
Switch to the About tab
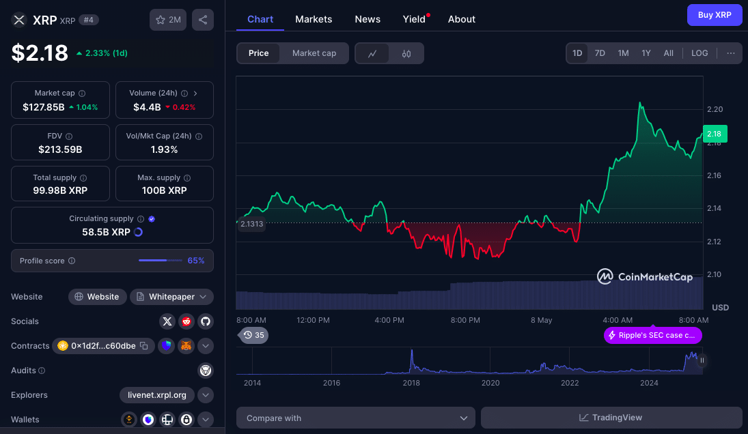coord(461,20)
